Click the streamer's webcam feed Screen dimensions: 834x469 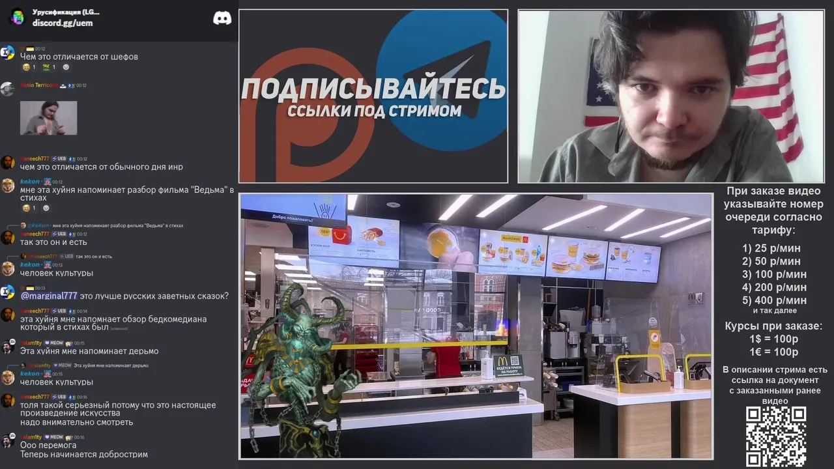tap(671, 96)
